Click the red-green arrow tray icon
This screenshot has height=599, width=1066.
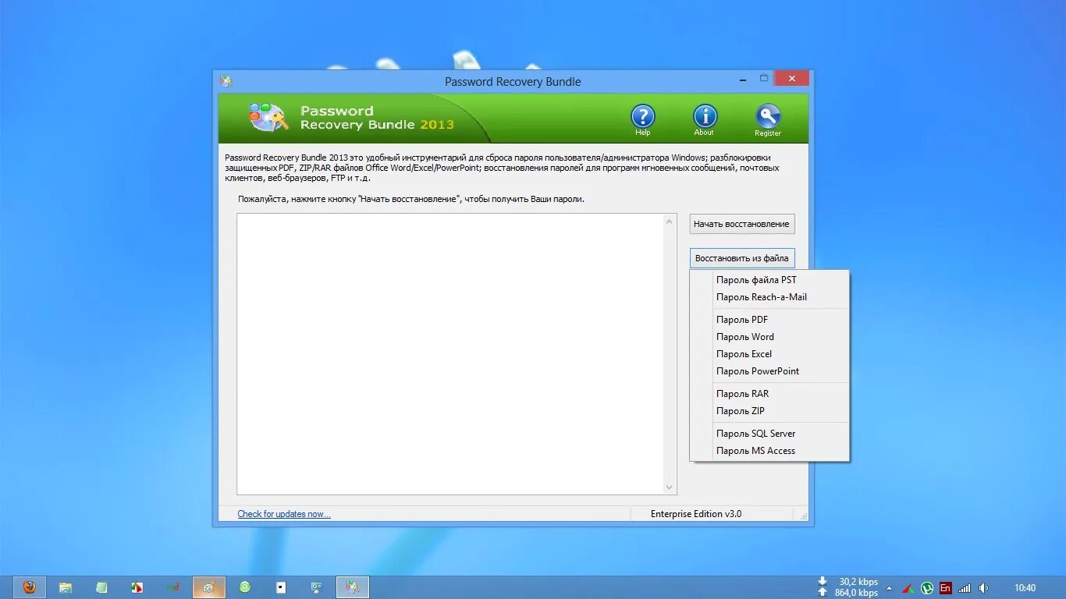[908, 588]
